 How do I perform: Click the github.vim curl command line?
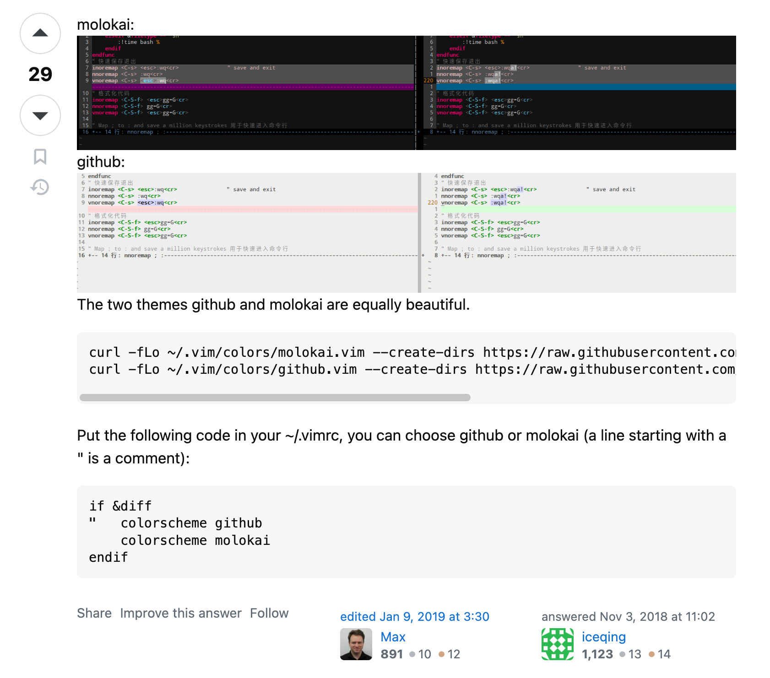point(412,369)
